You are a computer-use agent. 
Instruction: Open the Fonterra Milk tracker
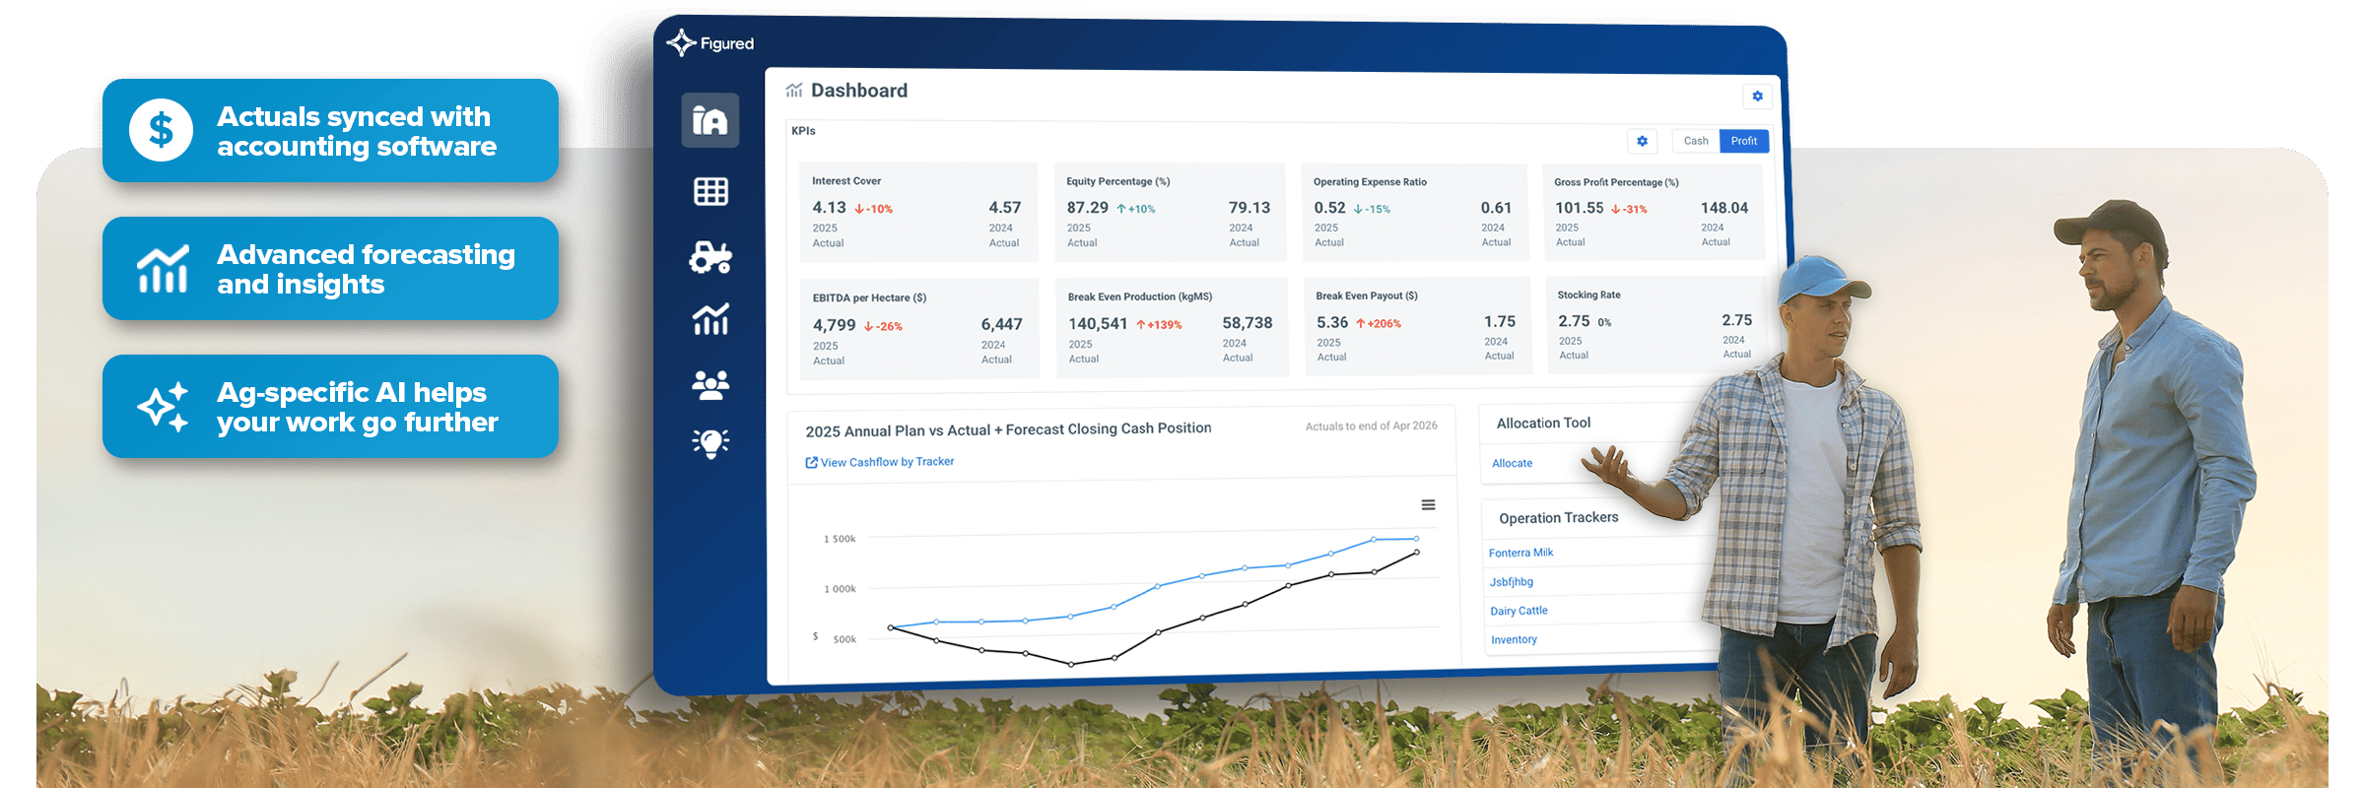1520,553
